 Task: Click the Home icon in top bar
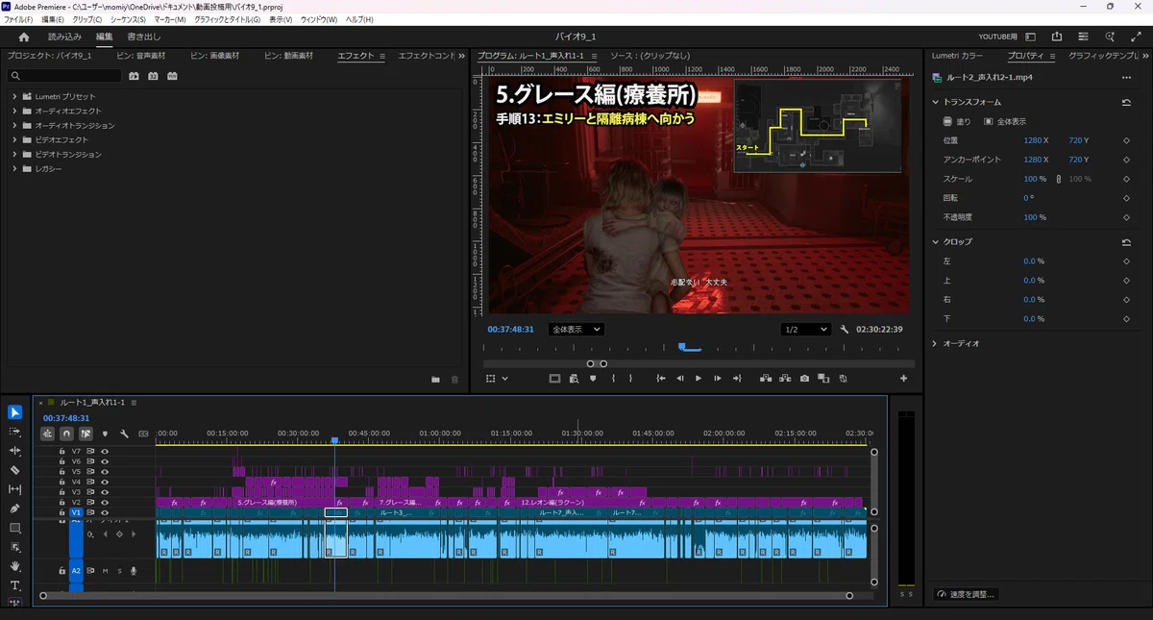coord(24,37)
